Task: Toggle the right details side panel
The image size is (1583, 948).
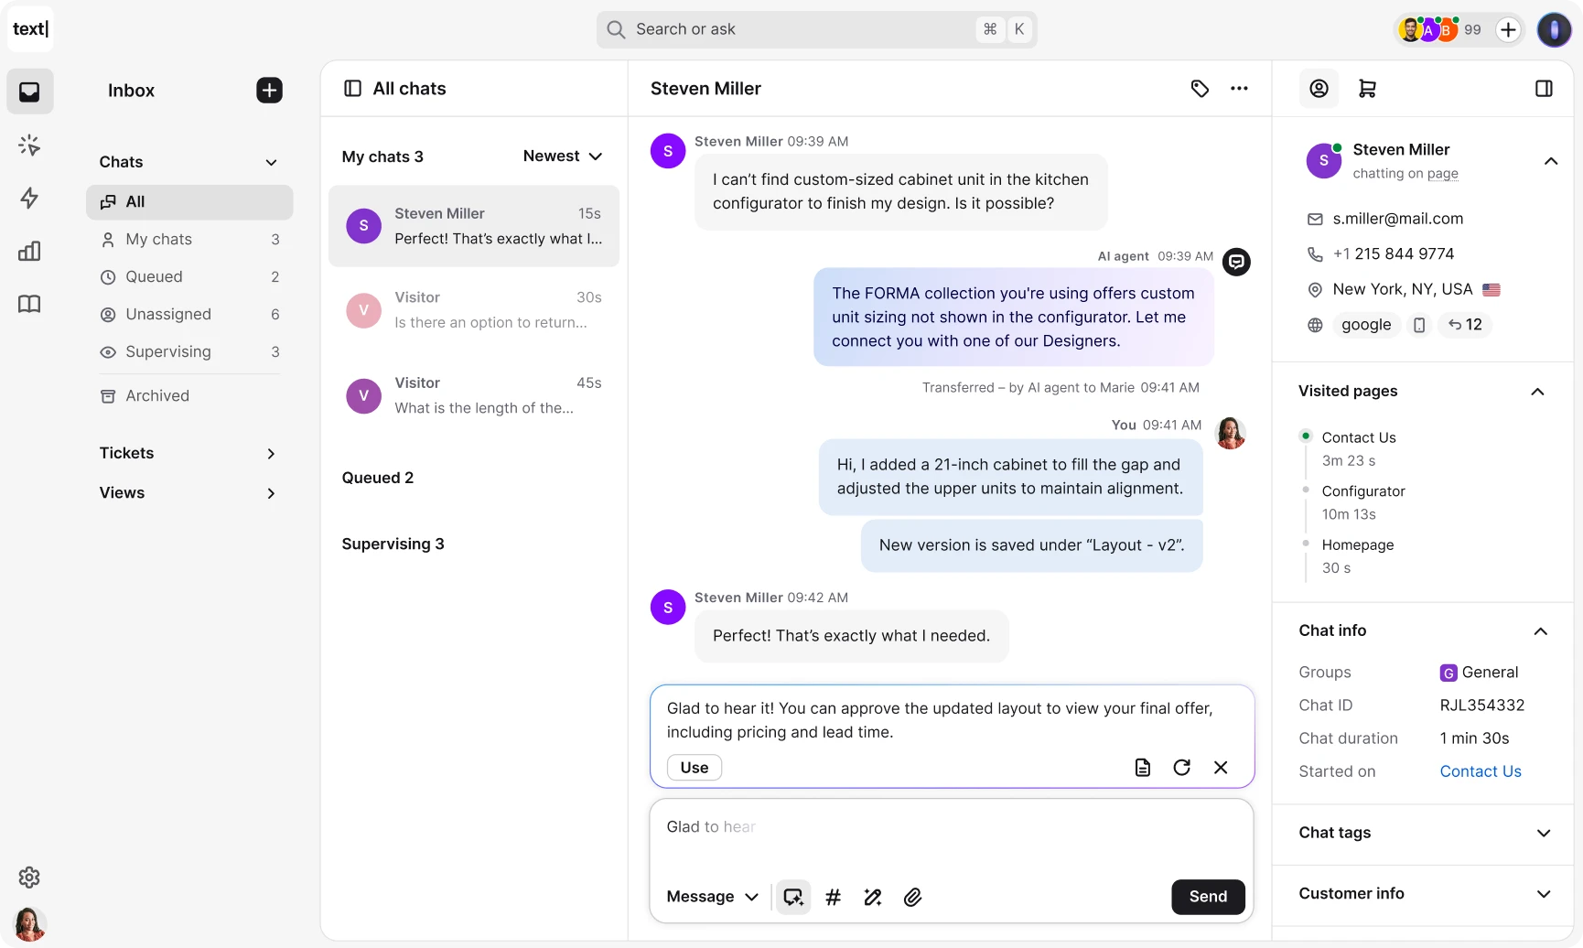Action: 1544,89
